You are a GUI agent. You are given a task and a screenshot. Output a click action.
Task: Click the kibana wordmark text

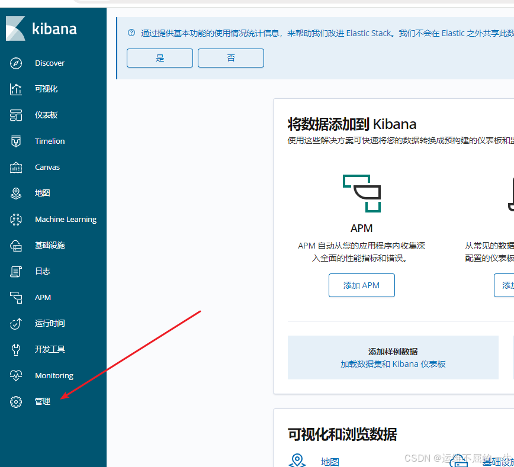click(x=54, y=28)
